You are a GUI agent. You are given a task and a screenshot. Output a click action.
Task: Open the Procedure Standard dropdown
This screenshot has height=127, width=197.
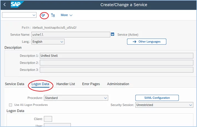pos(76,98)
